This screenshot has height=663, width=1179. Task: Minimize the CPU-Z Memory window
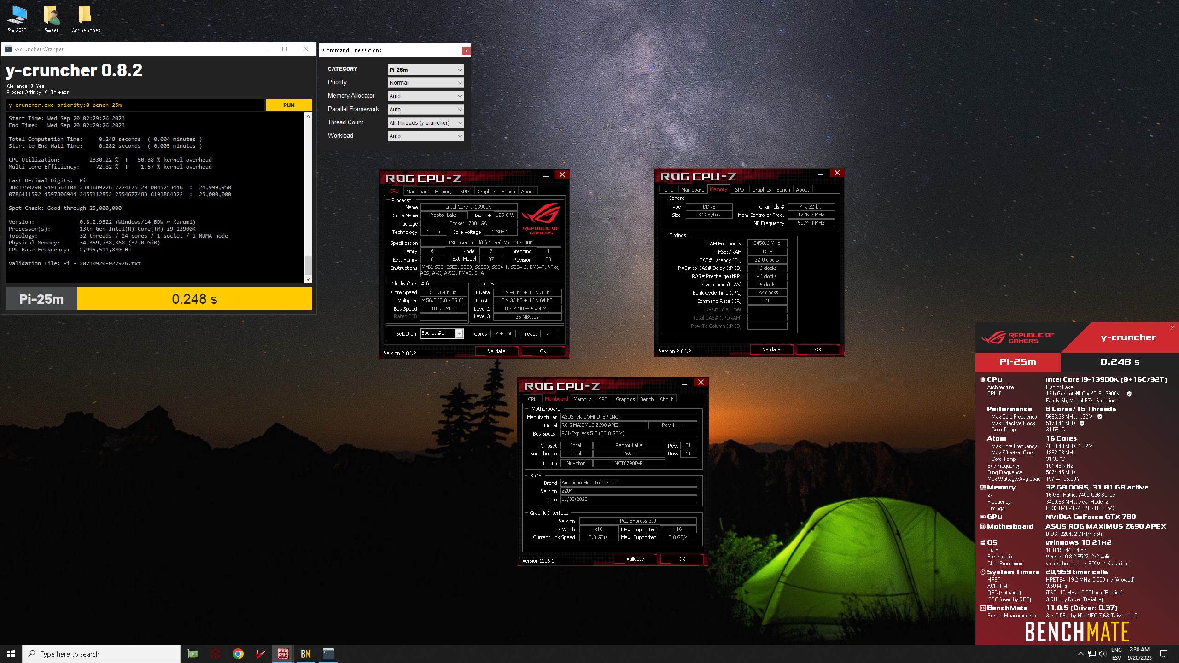821,174
